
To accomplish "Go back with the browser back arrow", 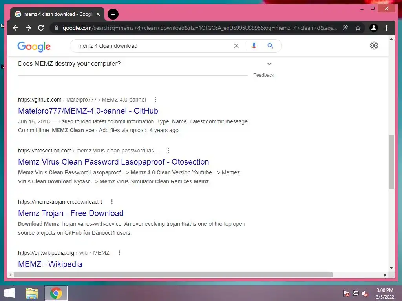I will tap(16, 28).
